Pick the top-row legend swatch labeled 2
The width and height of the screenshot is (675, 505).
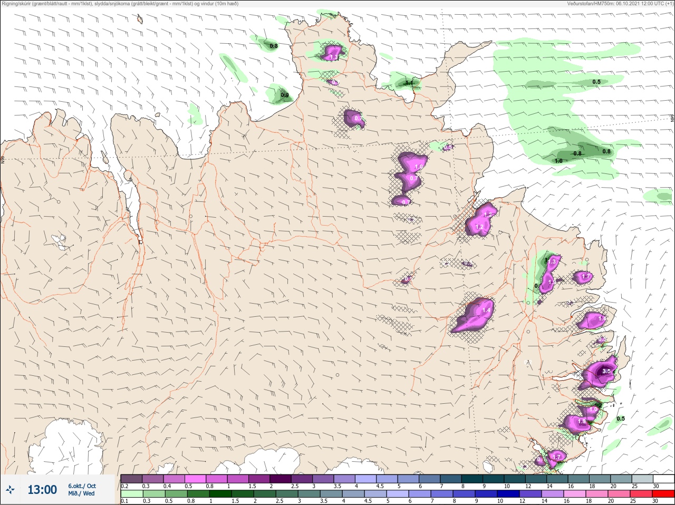pos(281,479)
